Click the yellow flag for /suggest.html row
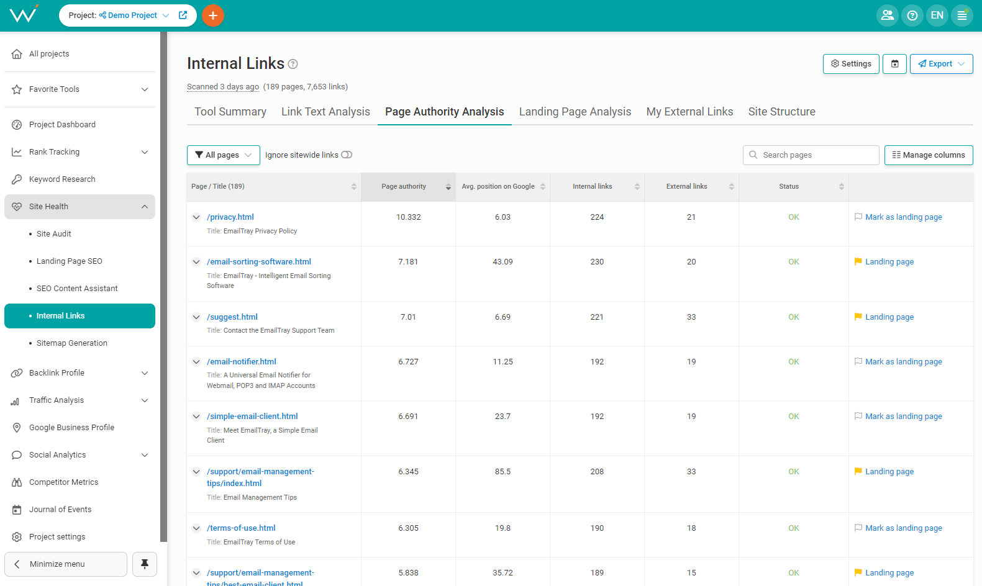Image resolution: width=982 pixels, height=586 pixels. coord(858,317)
